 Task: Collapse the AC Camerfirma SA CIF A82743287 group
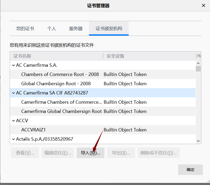pyautogui.click(x=13, y=93)
